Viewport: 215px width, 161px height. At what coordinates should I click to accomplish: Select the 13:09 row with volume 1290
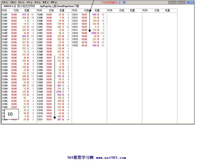pos(53,92)
